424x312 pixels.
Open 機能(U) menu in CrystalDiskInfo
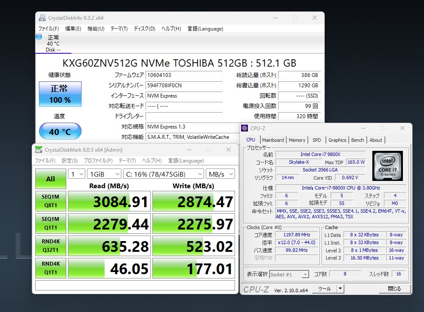96,29
